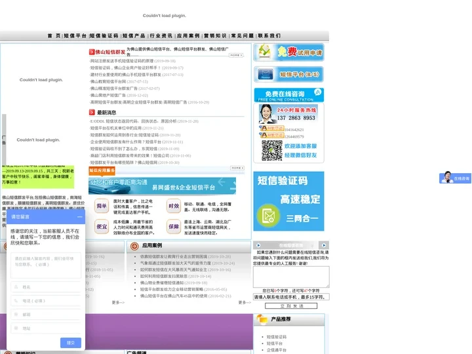The width and height of the screenshot is (472, 354).
Task: Click the first QQ 交谈 chat icon
Action: 271,128
